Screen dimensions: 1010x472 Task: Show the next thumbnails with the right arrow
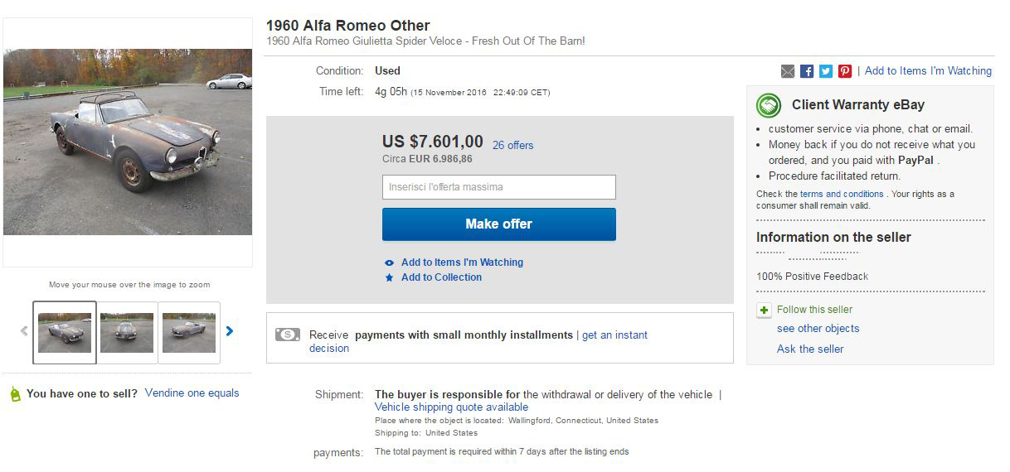(230, 331)
